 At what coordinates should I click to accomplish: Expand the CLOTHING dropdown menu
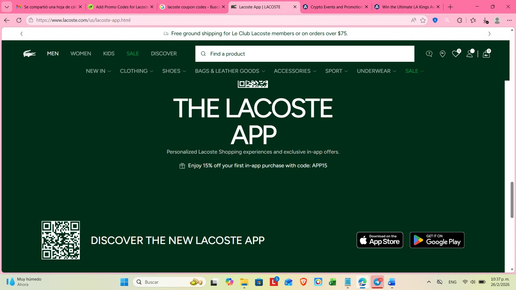point(137,71)
